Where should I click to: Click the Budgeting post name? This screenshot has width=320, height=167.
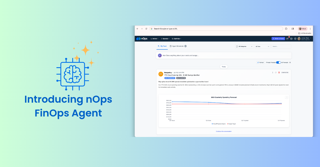(x=168, y=72)
